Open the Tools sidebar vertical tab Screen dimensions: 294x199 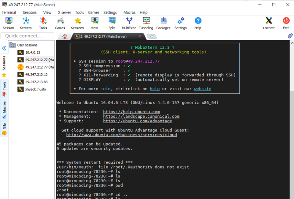(x=4, y=89)
